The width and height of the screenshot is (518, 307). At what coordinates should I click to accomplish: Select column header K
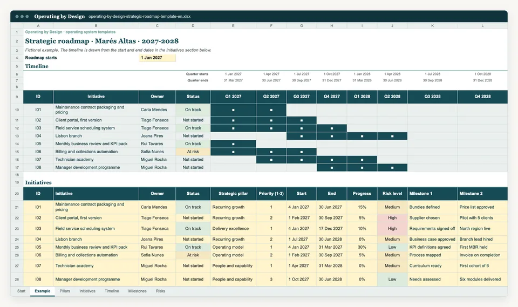pyautogui.click(x=432, y=26)
